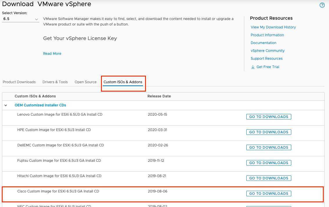Open the help question mark icon
Screen dimensions: 329x207
(322, 5)
